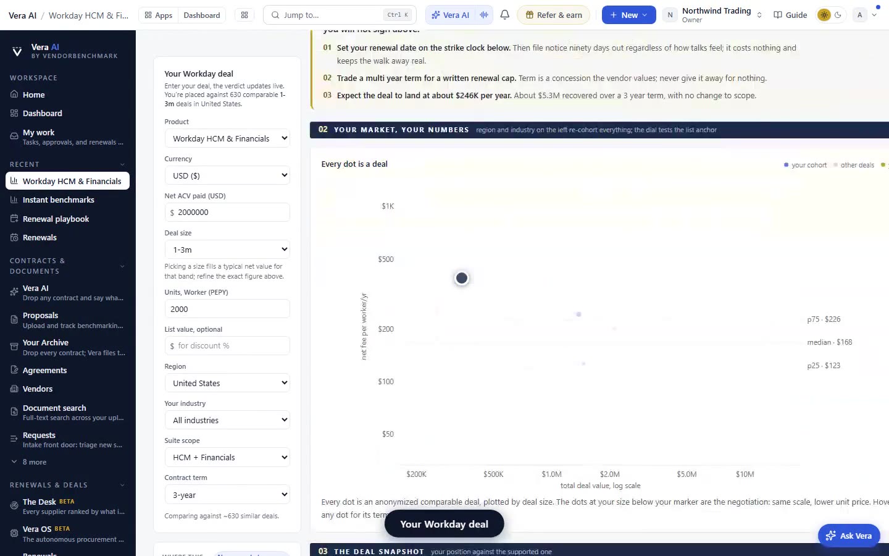Click the Proposals document icon
The width and height of the screenshot is (889, 556).
click(x=14, y=319)
